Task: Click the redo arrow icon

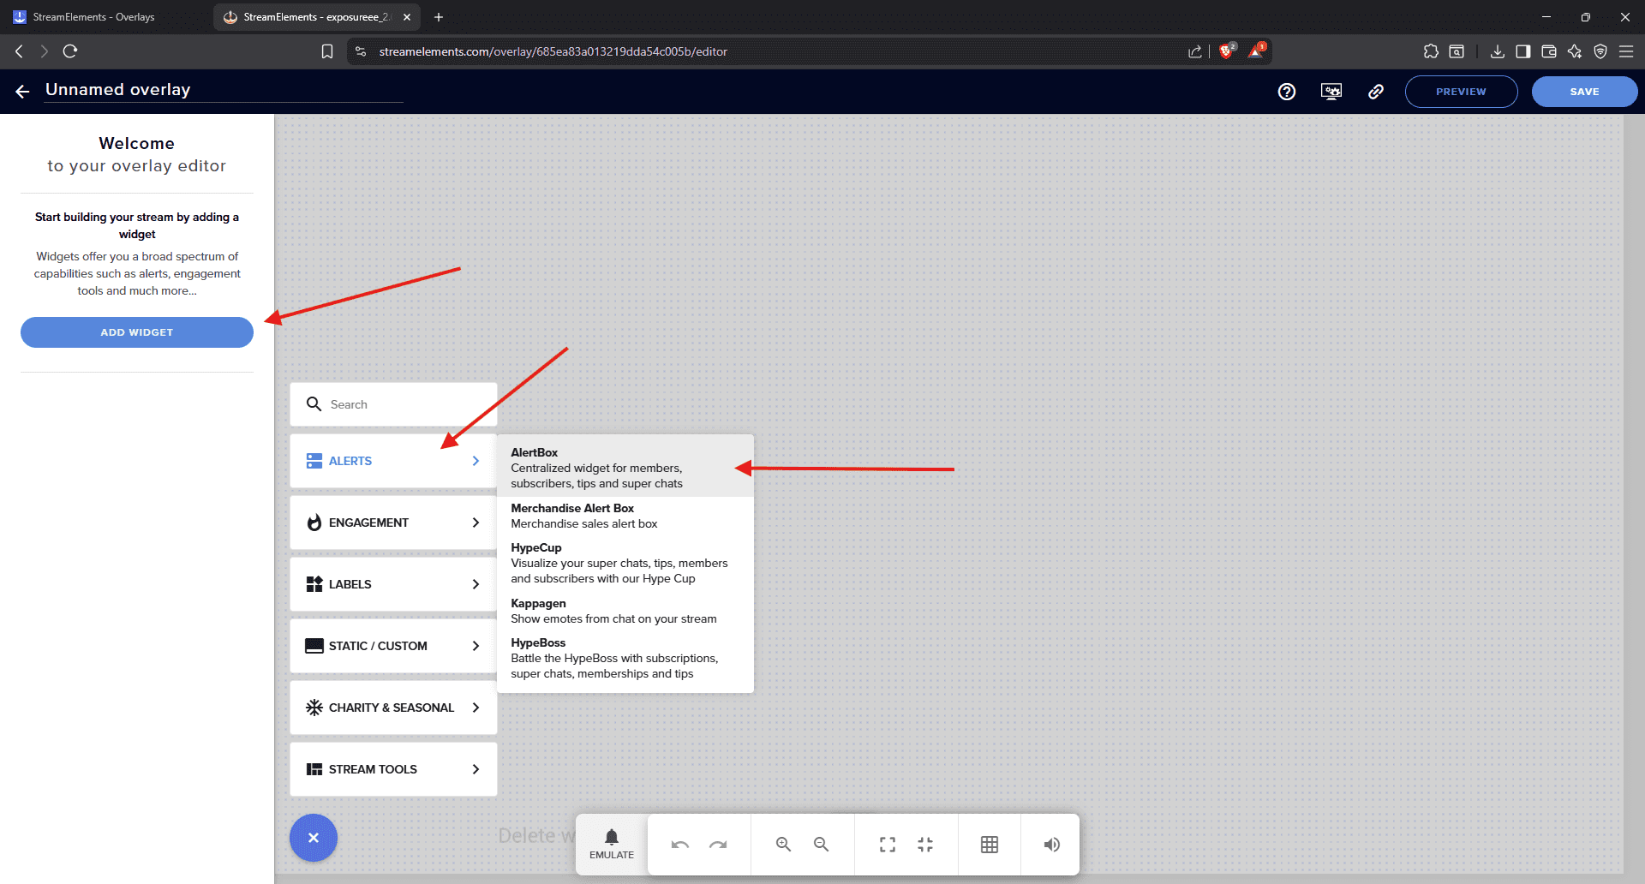Action: (718, 845)
